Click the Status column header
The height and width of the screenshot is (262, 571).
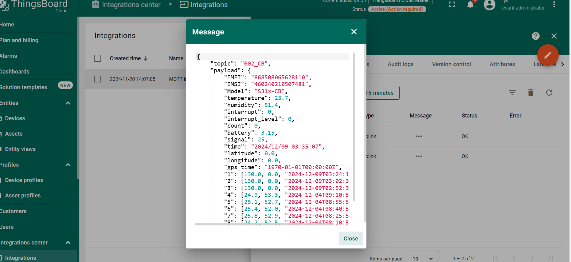[469, 116]
